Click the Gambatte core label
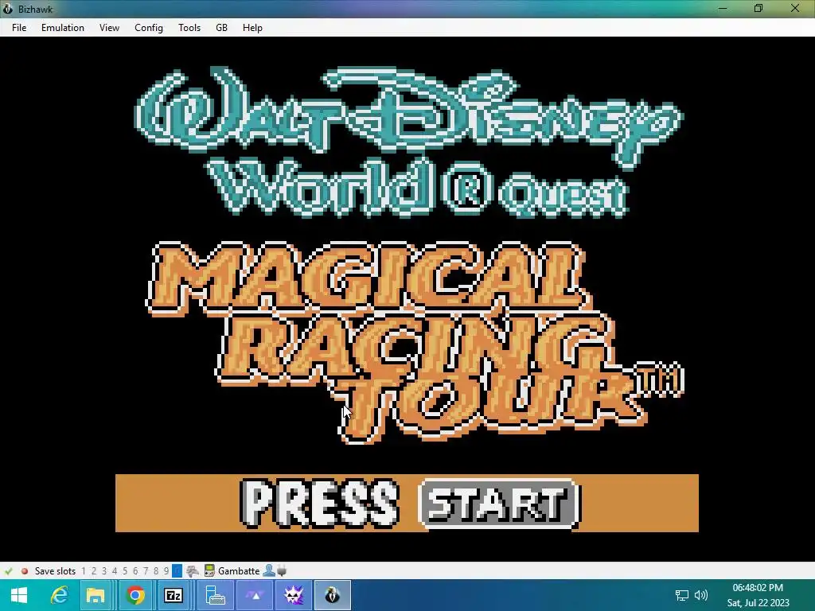The image size is (815, 611). (239, 571)
